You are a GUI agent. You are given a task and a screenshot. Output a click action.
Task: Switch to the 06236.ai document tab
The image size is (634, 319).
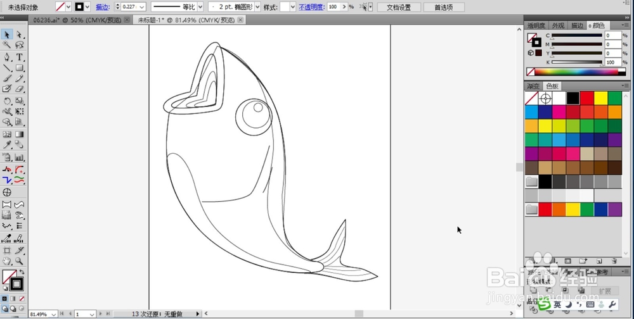point(78,20)
